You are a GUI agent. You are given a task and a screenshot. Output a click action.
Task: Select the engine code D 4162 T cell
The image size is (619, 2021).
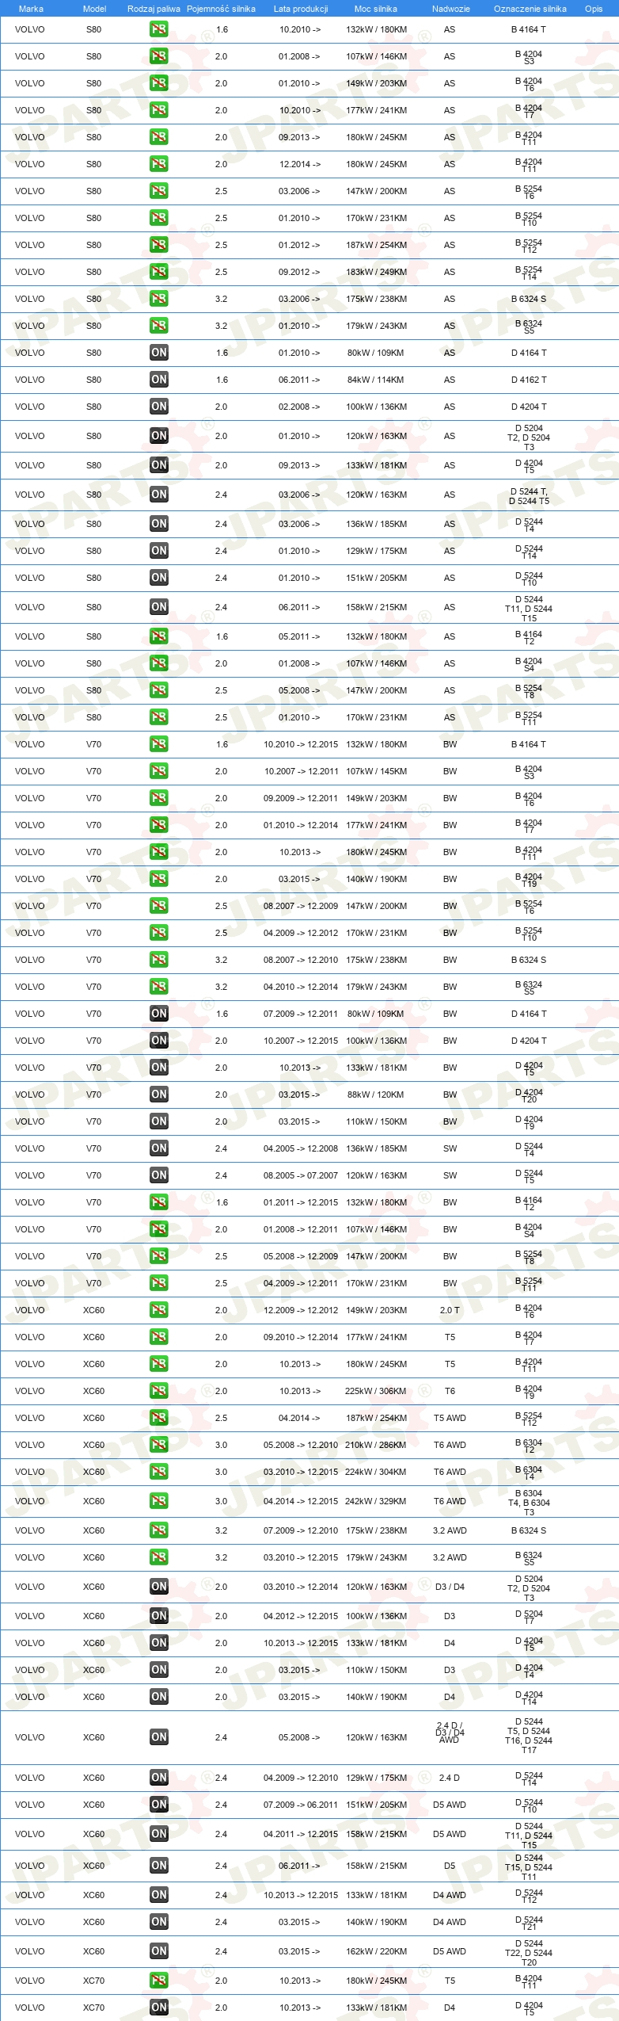click(529, 380)
